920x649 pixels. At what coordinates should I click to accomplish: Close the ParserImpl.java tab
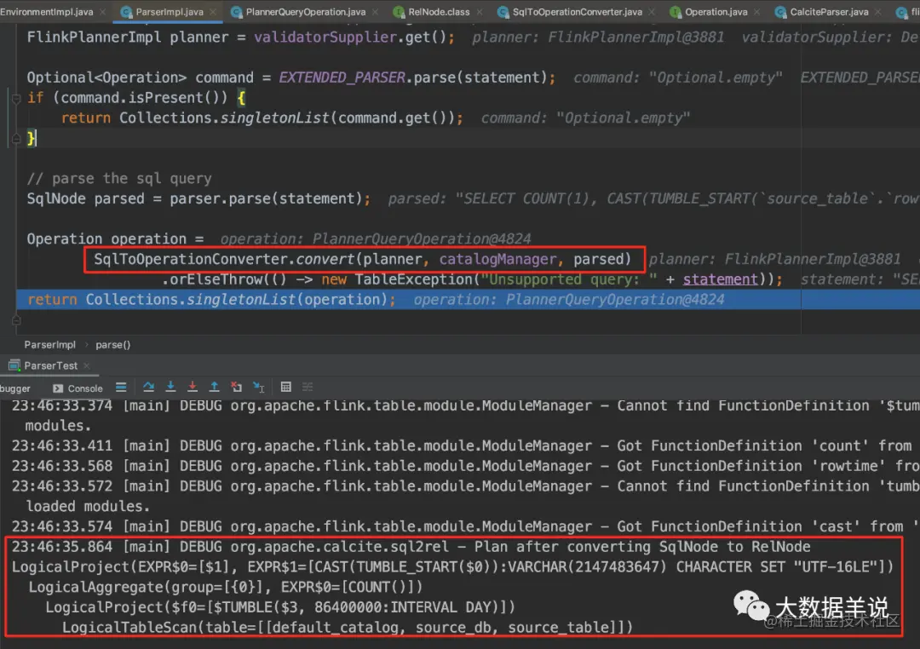pos(212,12)
